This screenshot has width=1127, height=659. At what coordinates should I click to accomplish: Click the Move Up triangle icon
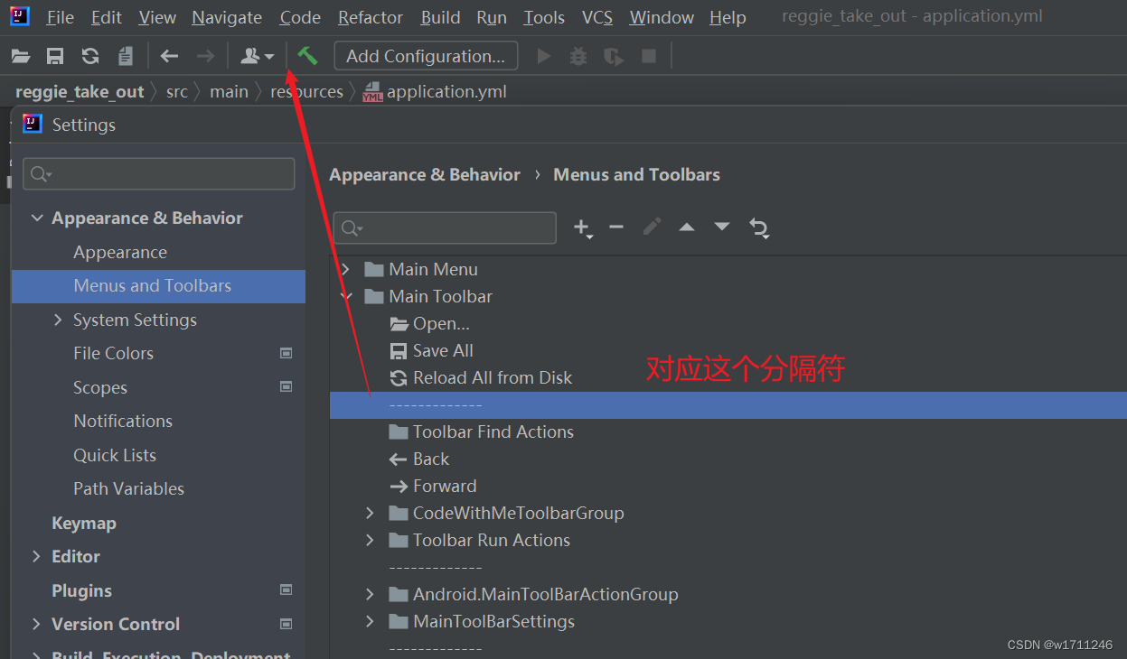pos(687,227)
